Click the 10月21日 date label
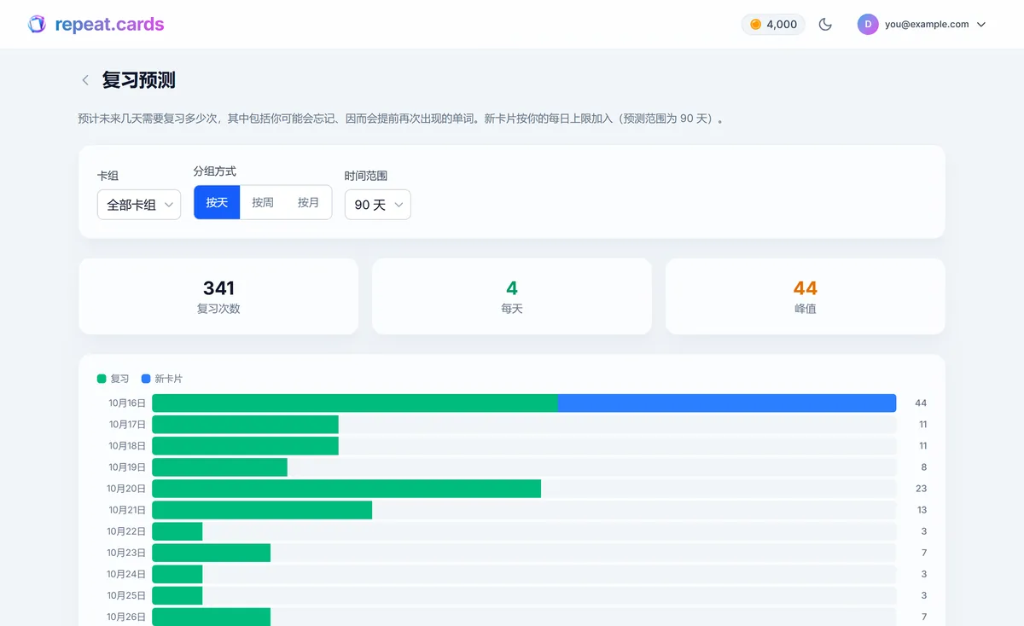The height and width of the screenshot is (626, 1024). [127, 510]
